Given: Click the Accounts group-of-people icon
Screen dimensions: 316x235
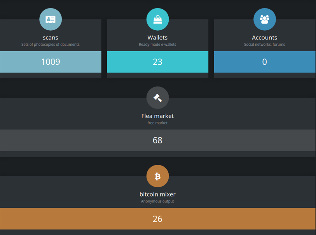Looking at the screenshot, I should [265, 19].
